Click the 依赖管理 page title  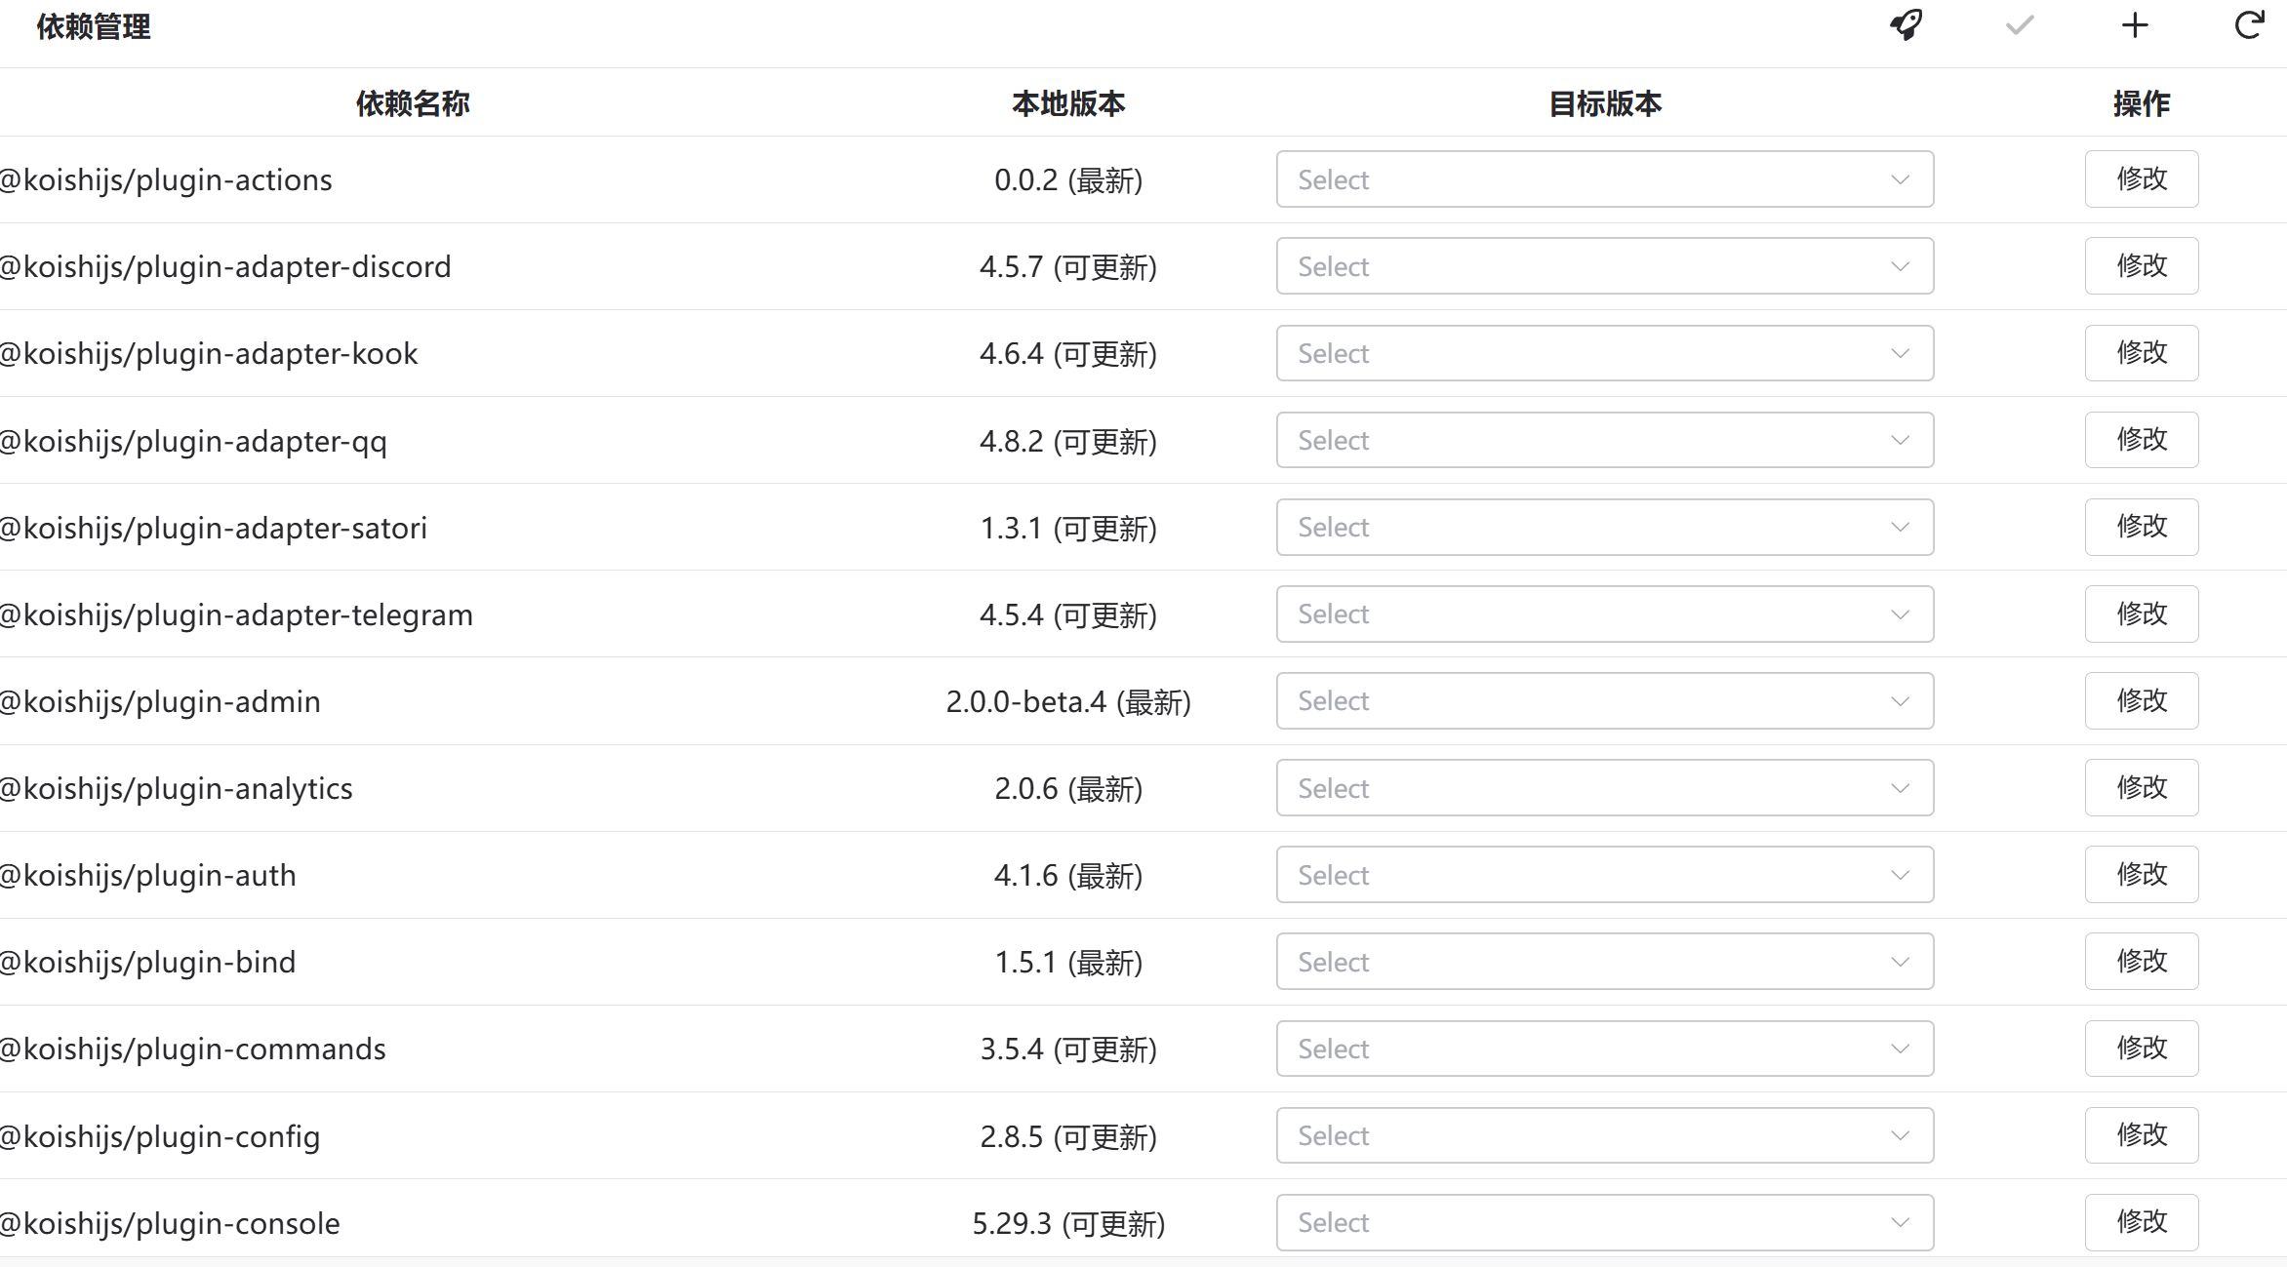[94, 26]
